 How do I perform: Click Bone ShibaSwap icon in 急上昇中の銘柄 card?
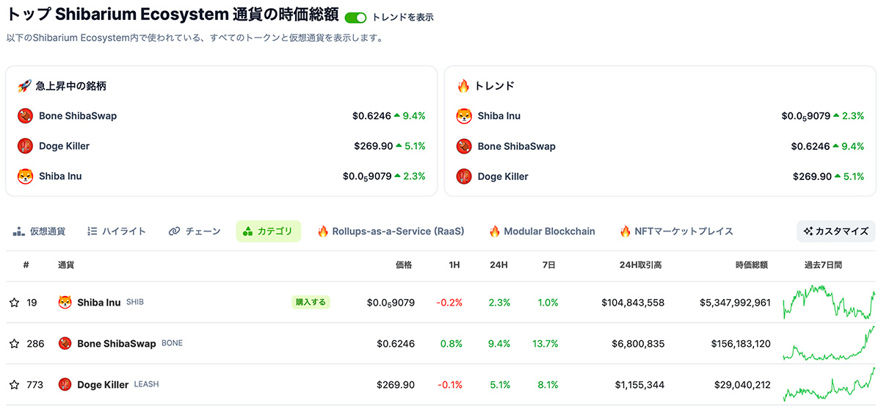26,116
